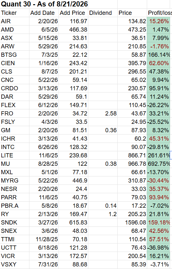Select the RY dividend cell 1.2
The height and width of the screenshot is (269, 172).
[103, 214]
